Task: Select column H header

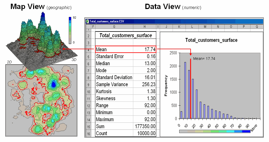Action: [145, 26]
